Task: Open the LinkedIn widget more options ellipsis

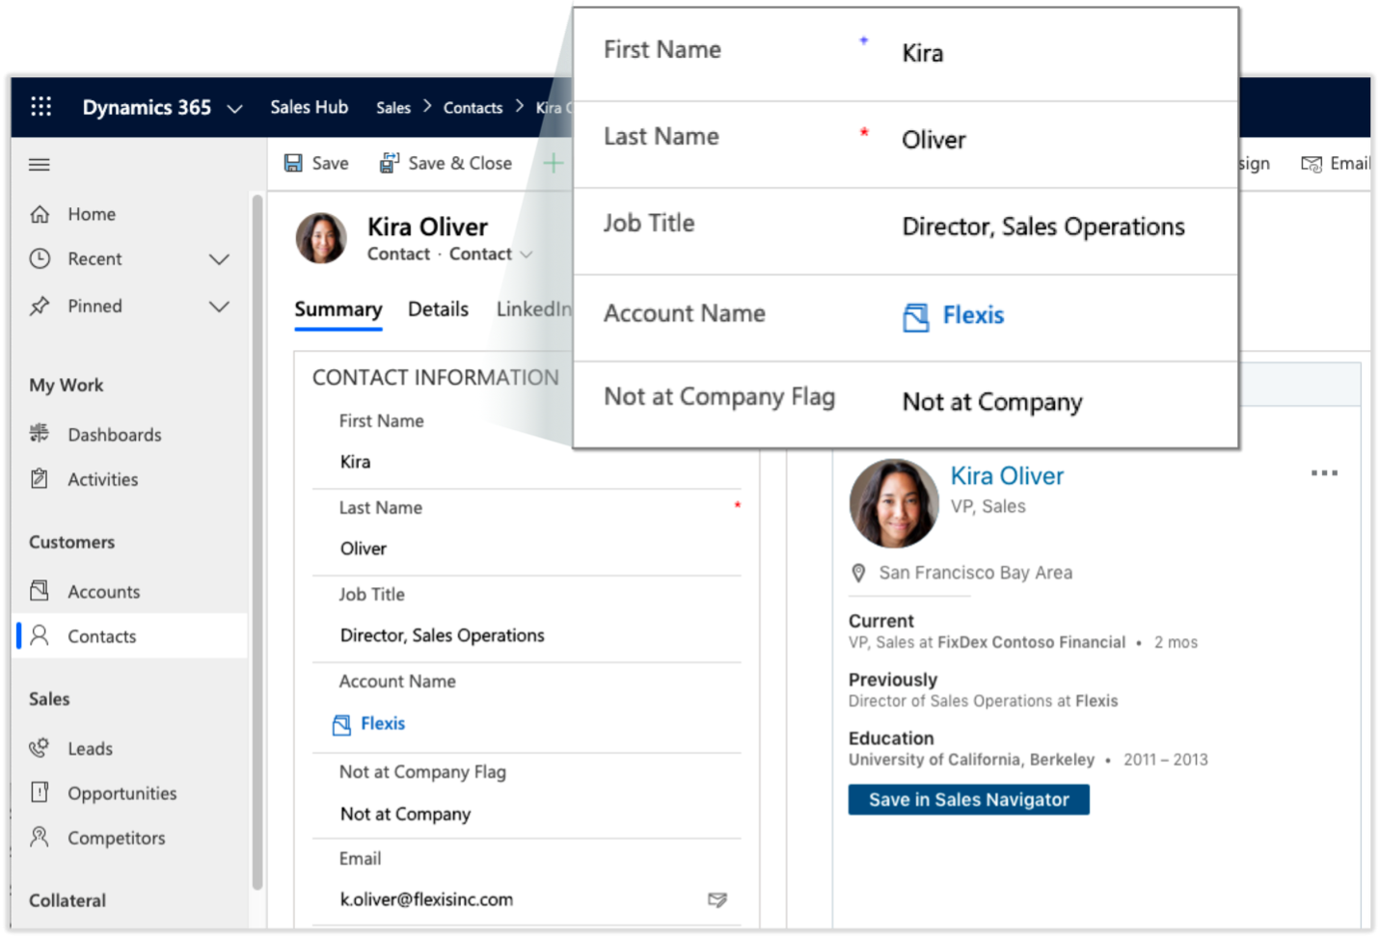Action: coord(1324,473)
